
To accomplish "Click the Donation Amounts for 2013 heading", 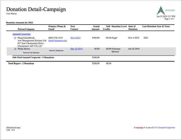I will pos(19,23).
